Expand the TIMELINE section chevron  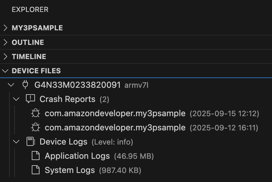(5, 56)
